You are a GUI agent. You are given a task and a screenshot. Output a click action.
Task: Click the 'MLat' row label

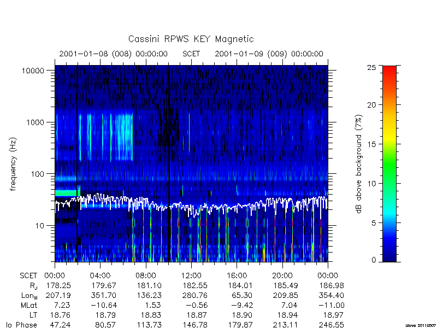click(29, 306)
